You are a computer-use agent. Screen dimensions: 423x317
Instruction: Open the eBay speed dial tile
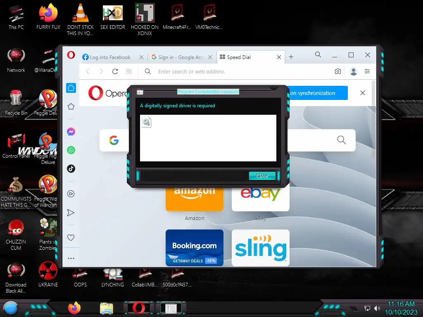[x=261, y=199]
